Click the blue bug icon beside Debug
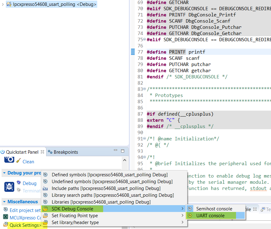The width and height of the screenshot is (271, 229). coord(19,182)
